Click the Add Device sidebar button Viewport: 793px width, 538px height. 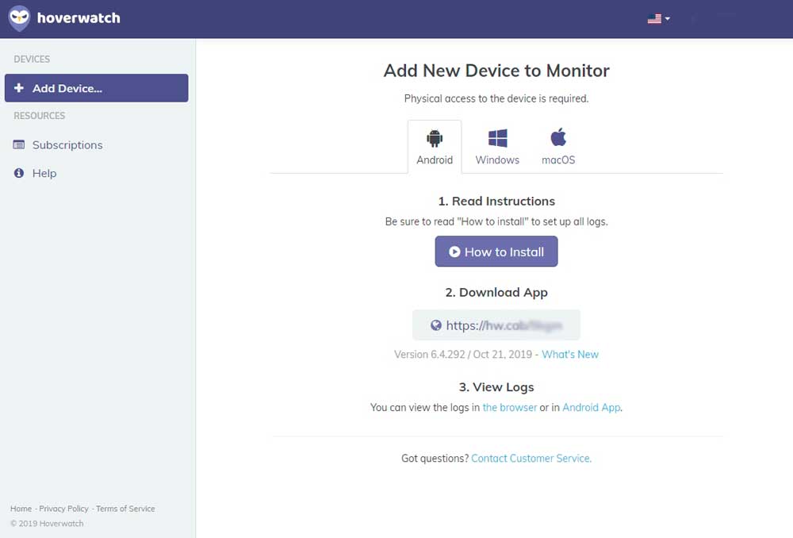coord(96,88)
